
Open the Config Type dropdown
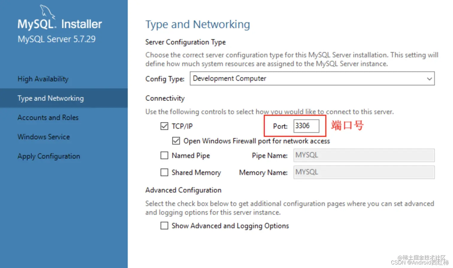point(312,78)
